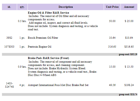Click the 0.5 hrs. quantity

click(x=22, y=21)
